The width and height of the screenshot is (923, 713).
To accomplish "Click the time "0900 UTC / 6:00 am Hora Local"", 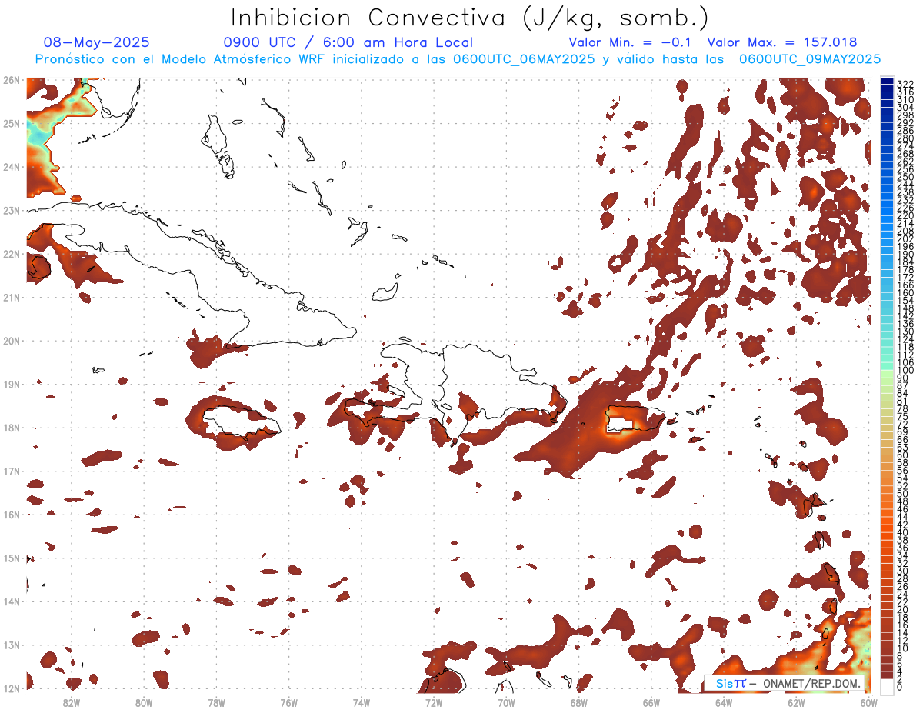I will click(348, 43).
